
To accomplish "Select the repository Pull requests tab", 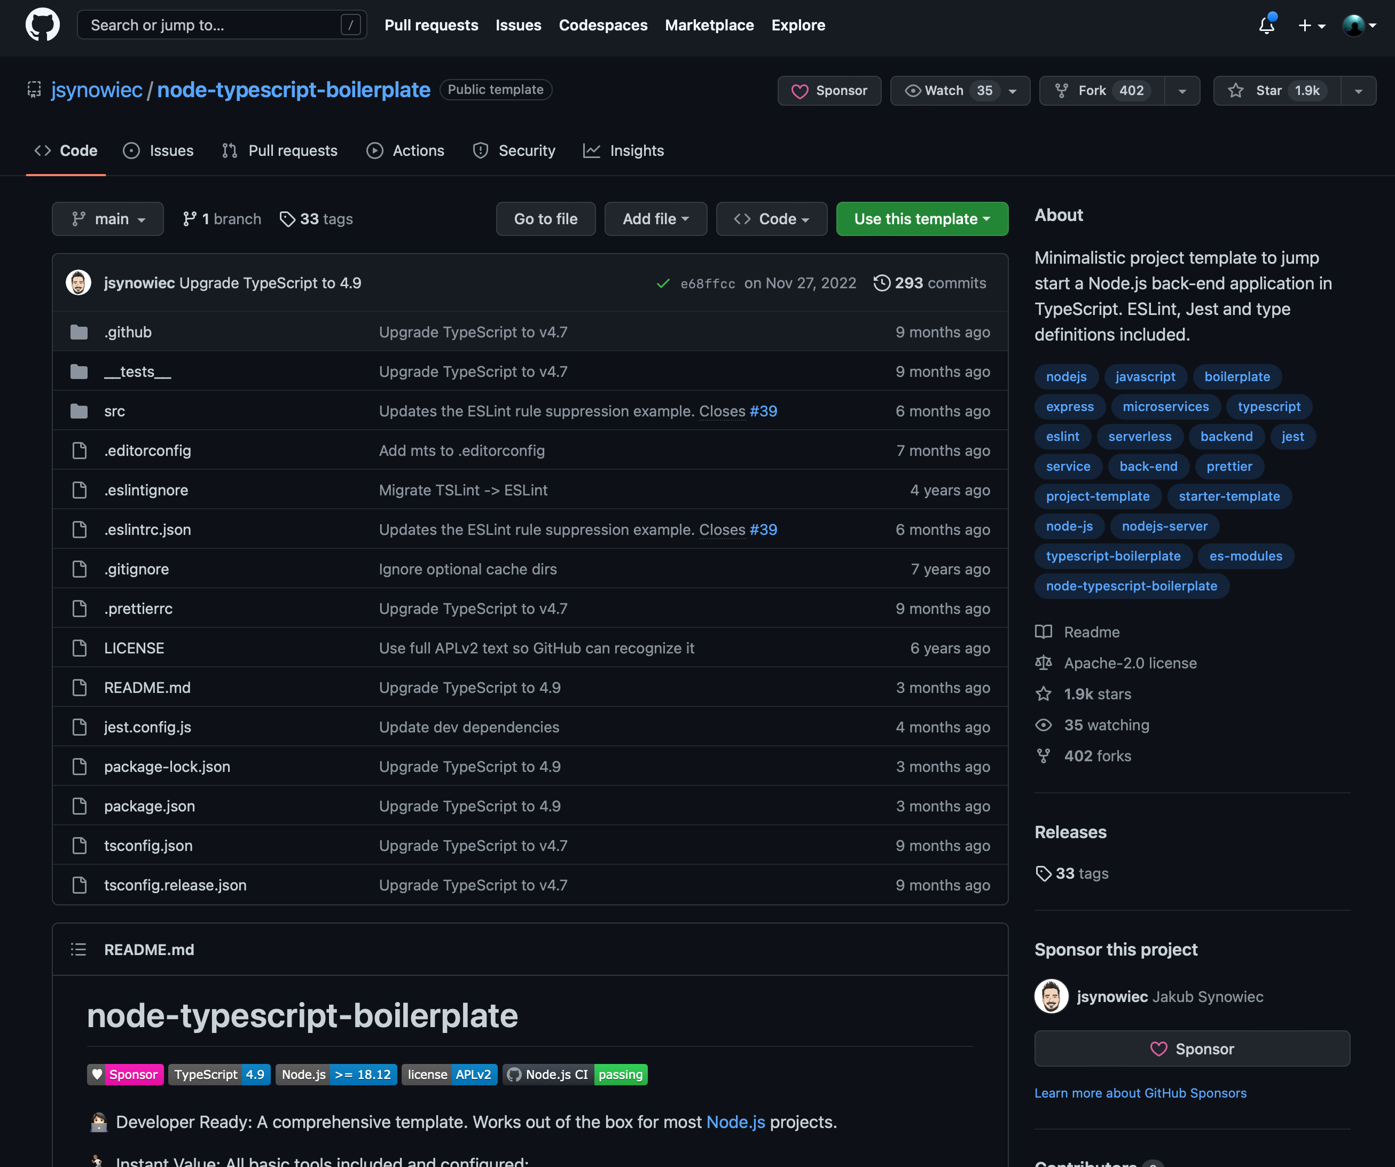I will pyautogui.click(x=280, y=151).
